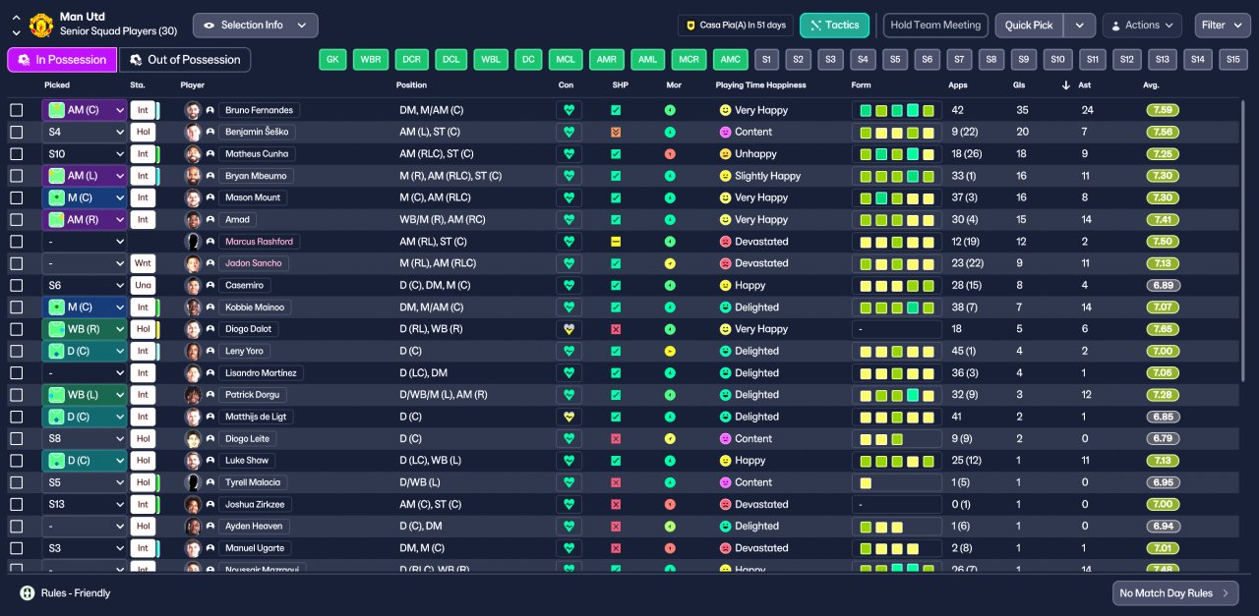
Task: Check the box for Diogo Dalot
Action: [x=17, y=329]
